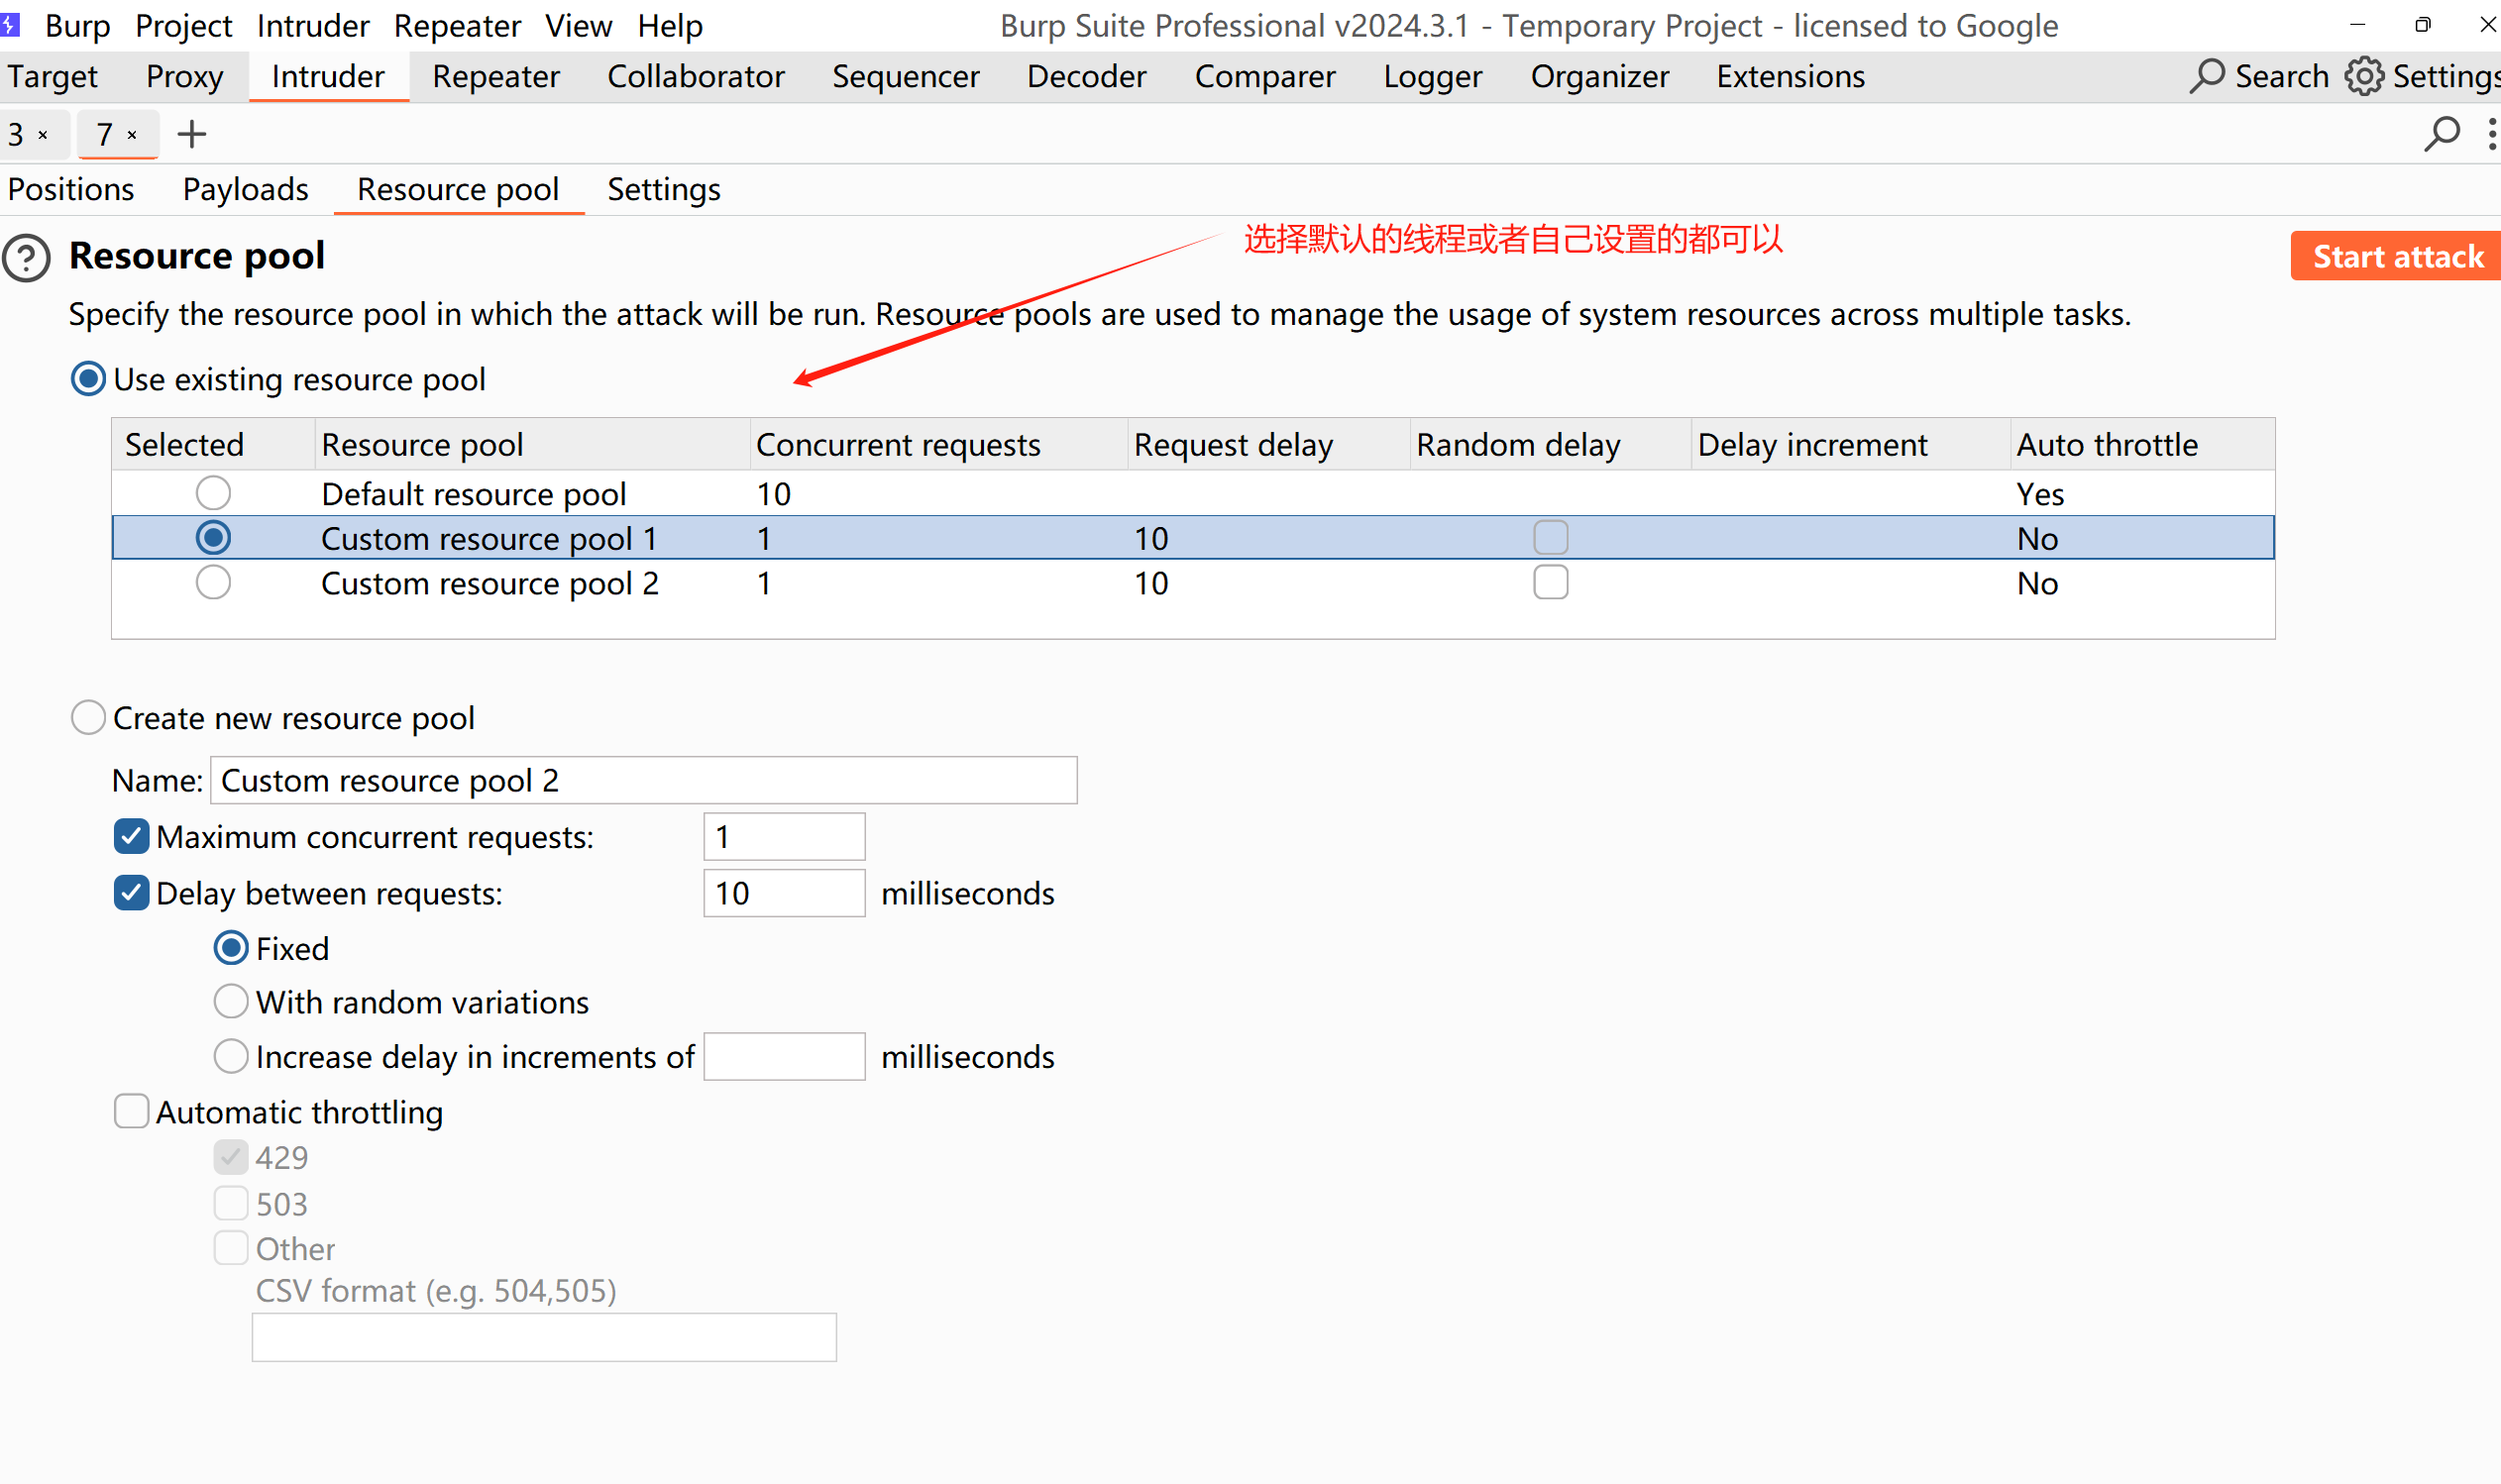Viewport: 2501px width, 1484px height.
Task: Choose the Create new resource pool option
Action: pos(88,718)
